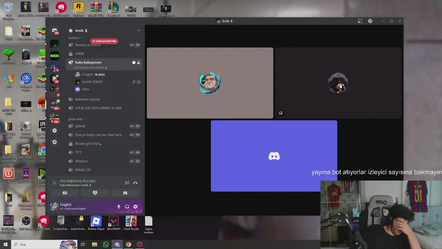Launch Clash Royale desktop shortcut
The image size is (442, 249).
[x=131, y=223]
